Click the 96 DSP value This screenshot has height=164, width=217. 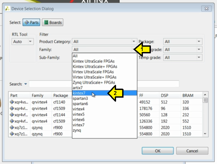pos(163,109)
